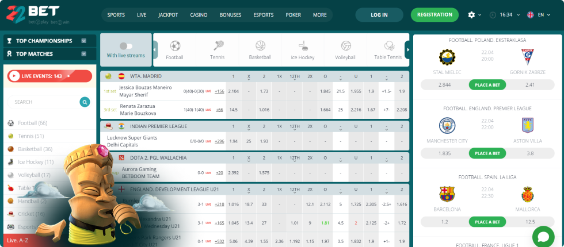Open the LIVE menu
Screen dimensions: 564x247
point(142,15)
